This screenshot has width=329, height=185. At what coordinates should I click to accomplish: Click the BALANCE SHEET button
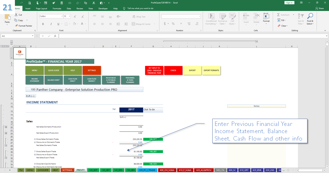(53, 80)
